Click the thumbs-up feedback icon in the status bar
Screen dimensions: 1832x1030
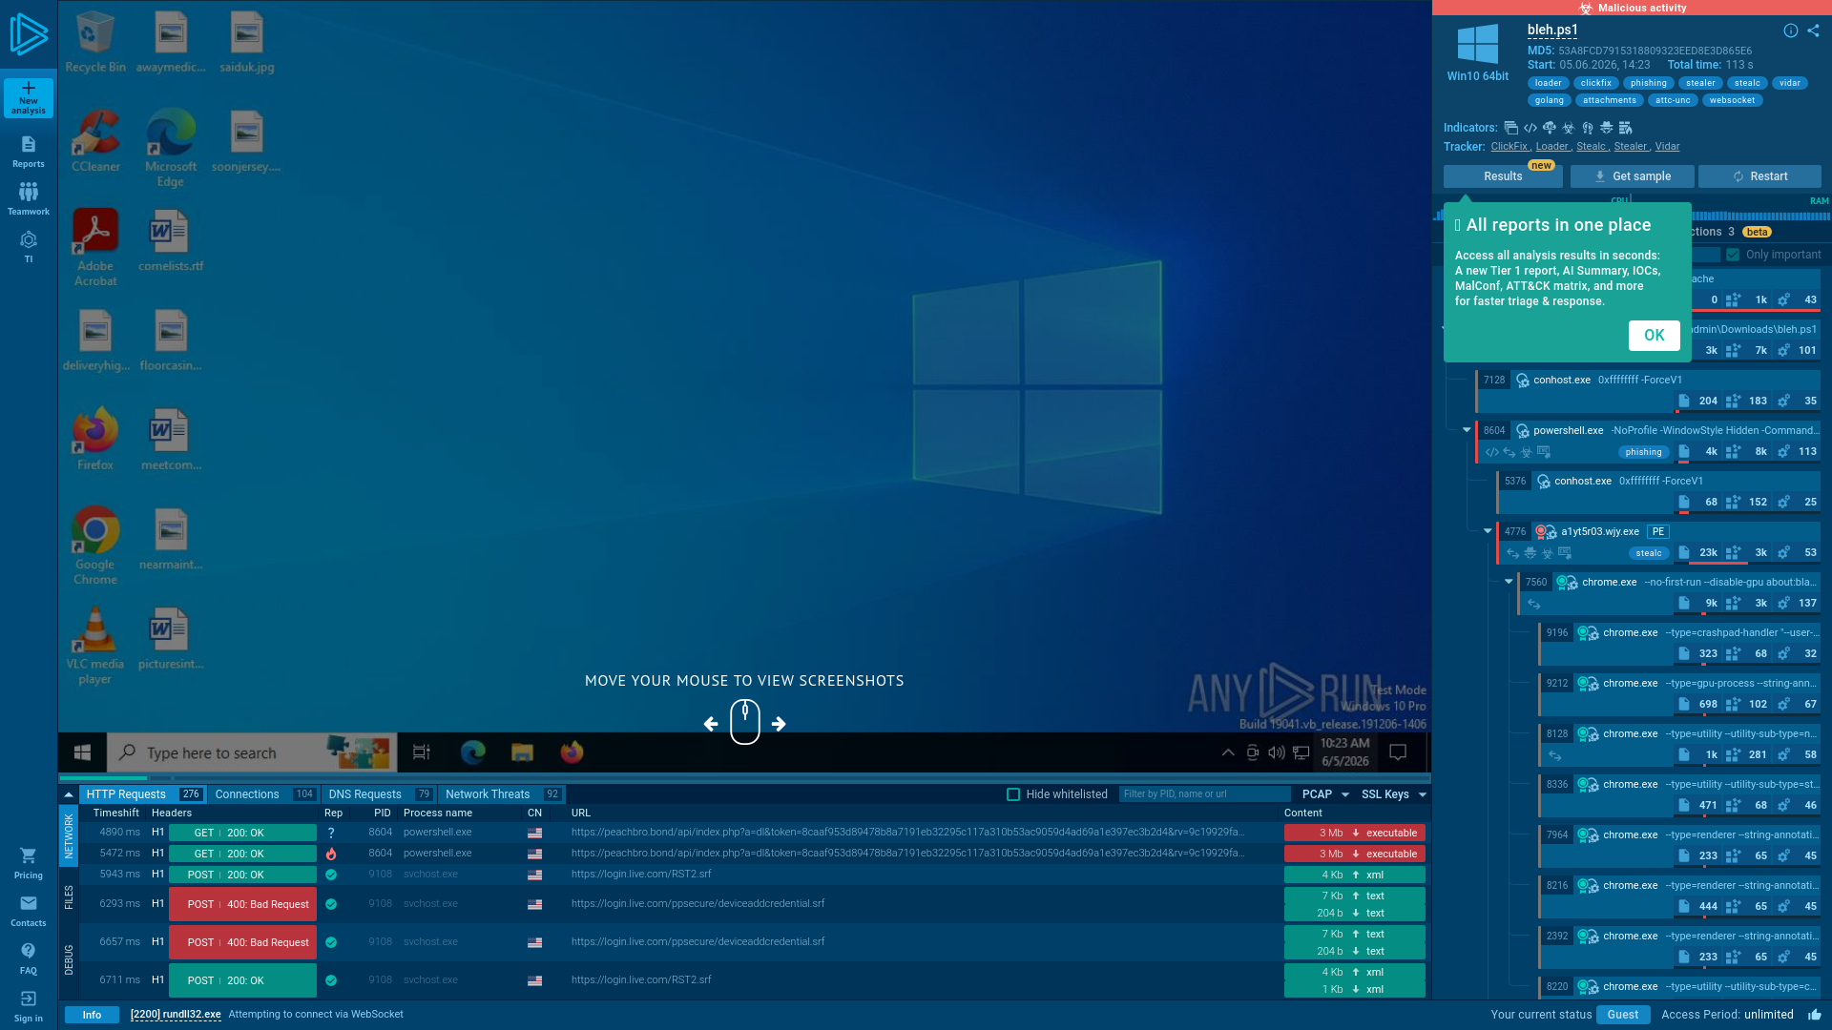1814,1015
